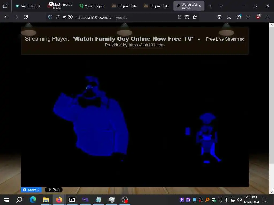The image size is (274, 205).
Task: View site security padlock info
Action: 58,17
